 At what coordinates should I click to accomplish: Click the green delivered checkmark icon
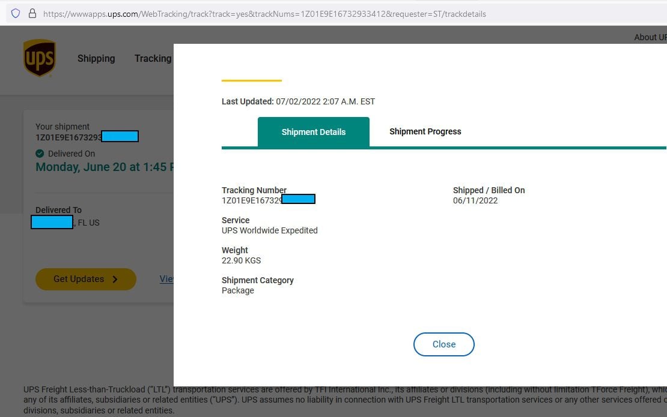[x=40, y=153]
